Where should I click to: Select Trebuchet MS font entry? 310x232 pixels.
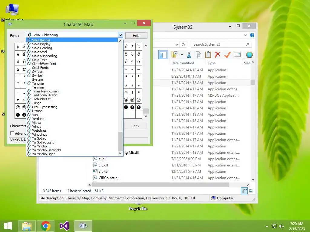(72, 99)
